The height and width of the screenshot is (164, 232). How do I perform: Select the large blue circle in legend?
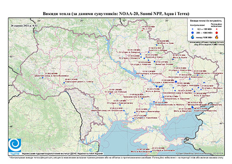coord(192,33)
